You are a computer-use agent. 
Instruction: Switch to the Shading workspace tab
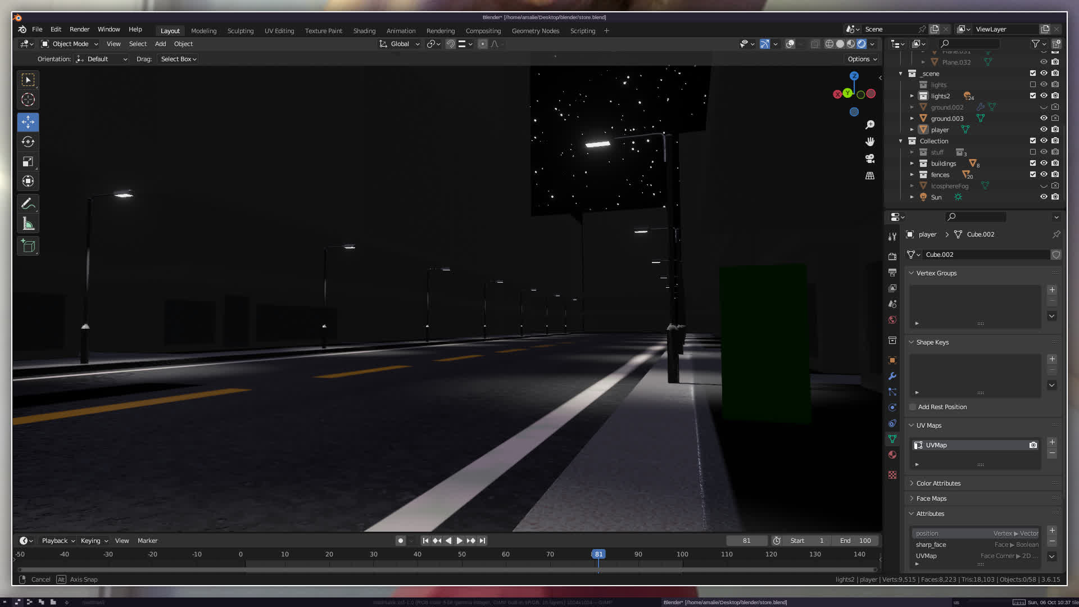point(364,31)
